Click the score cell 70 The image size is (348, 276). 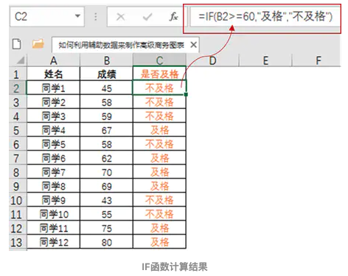[x=106, y=172]
